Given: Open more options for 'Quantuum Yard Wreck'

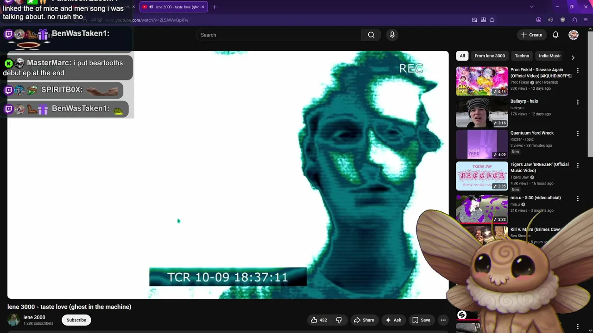Looking at the screenshot, I should pyautogui.click(x=578, y=134).
